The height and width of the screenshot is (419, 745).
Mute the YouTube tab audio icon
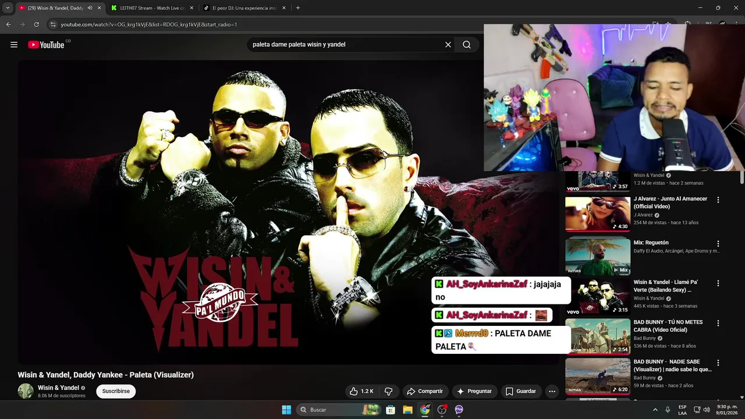point(90,8)
